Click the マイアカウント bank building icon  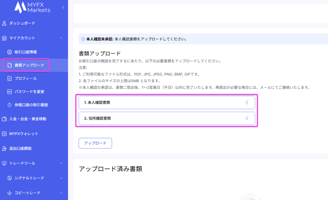click(4, 38)
